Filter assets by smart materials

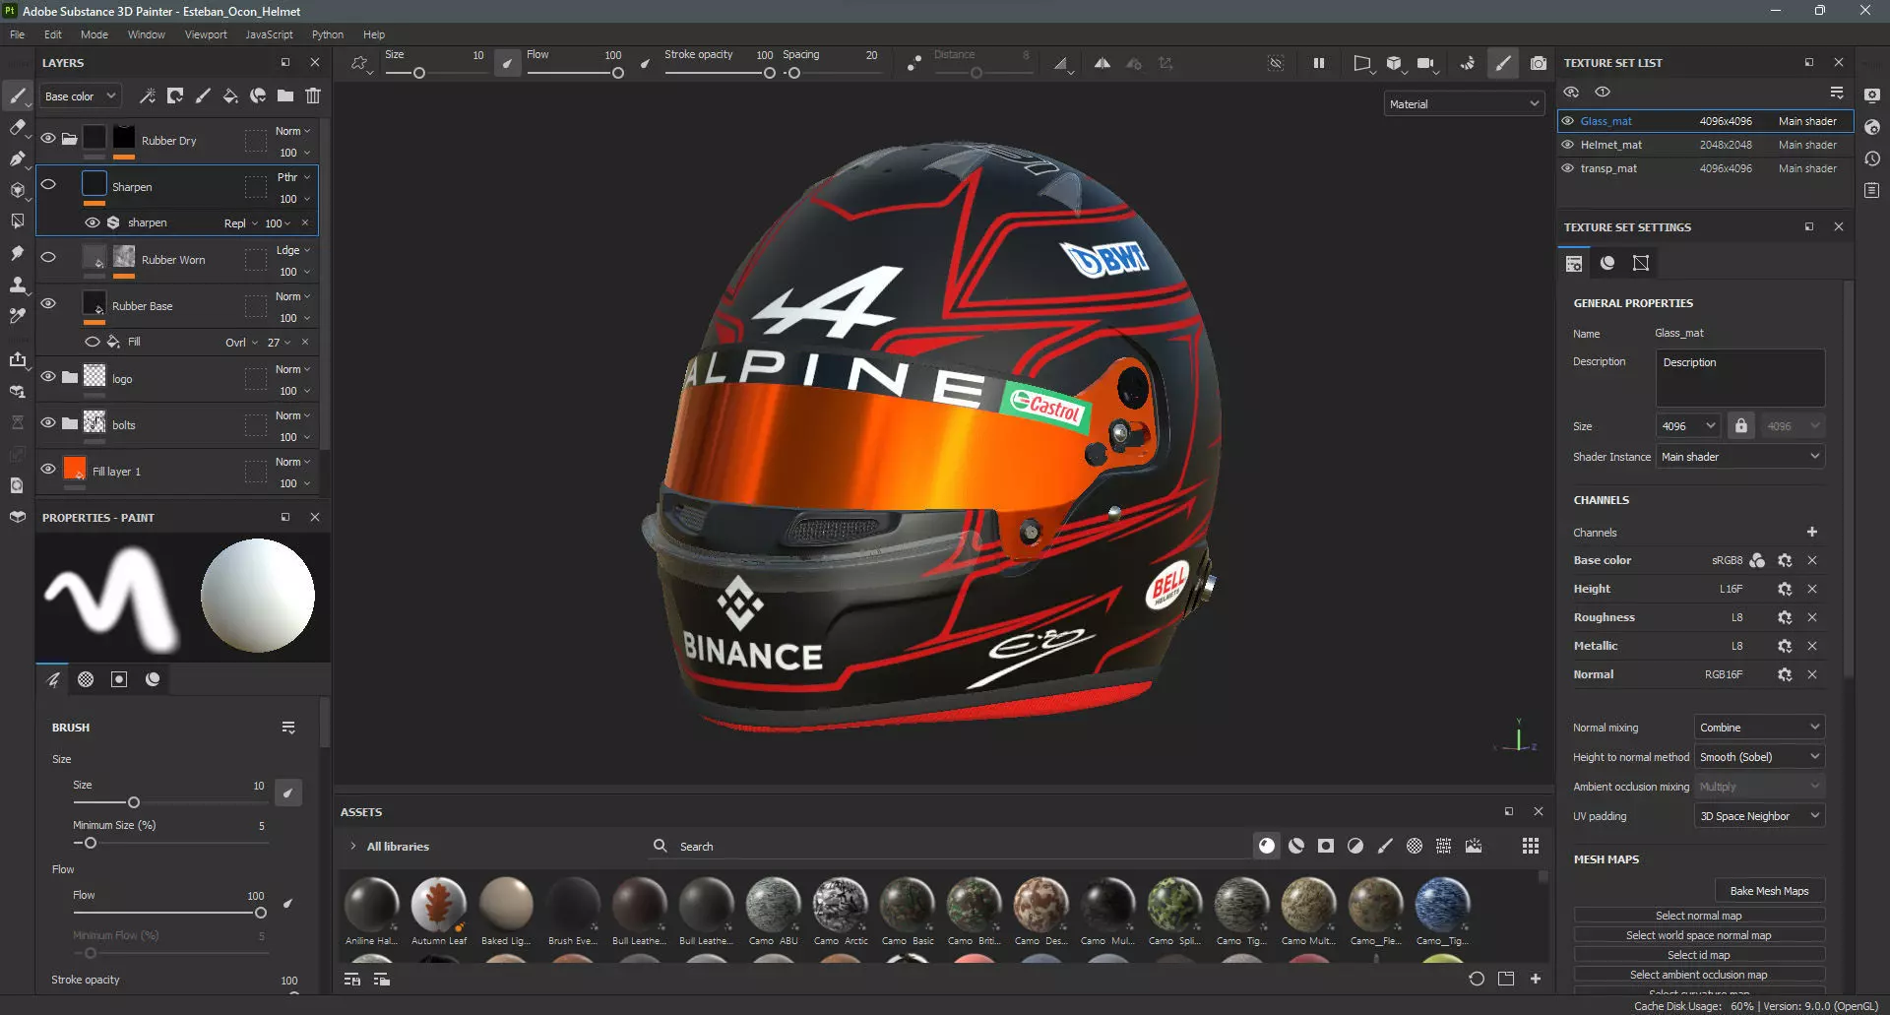pyautogui.click(x=1296, y=846)
